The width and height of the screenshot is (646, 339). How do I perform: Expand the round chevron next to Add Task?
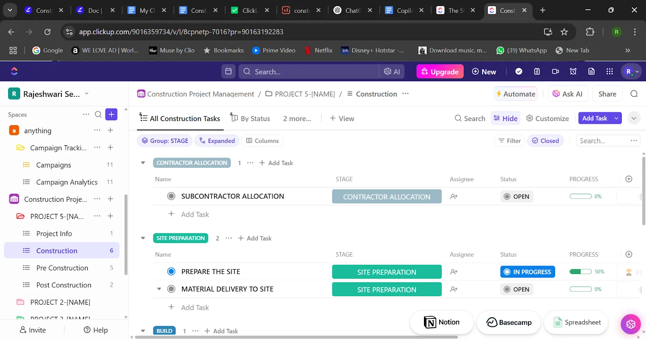pos(634,118)
